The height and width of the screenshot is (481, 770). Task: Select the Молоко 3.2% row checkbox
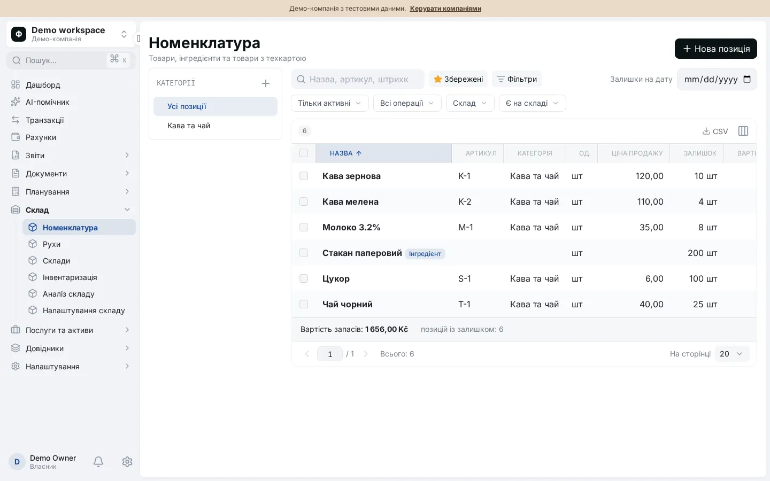pos(304,227)
